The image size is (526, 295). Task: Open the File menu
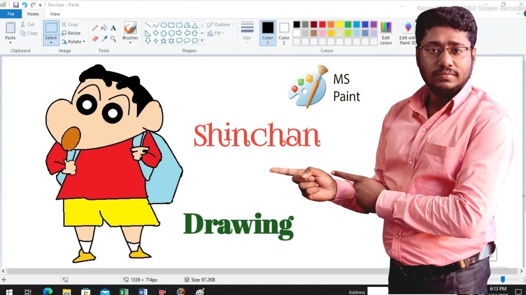point(11,14)
